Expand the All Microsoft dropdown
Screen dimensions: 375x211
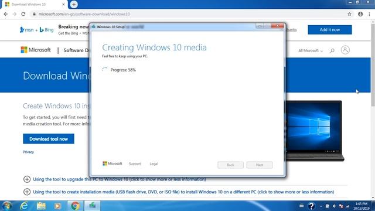pos(311,50)
